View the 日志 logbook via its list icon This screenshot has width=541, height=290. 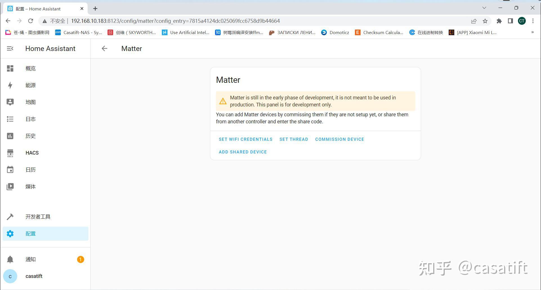click(x=10, y=119)
